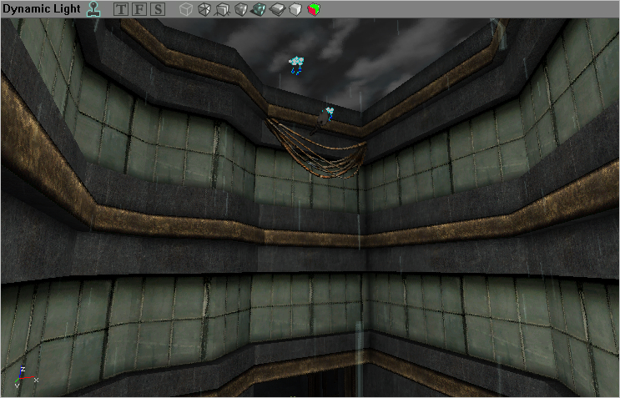Click the XYZ axis gizmo
Screen dimensions: 620x398
click(x=26, y=377)
